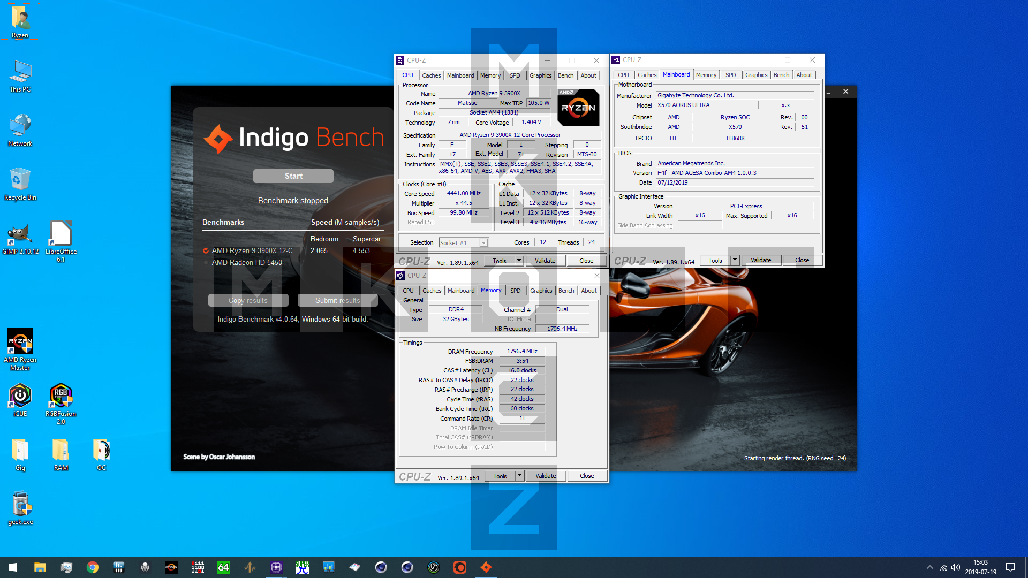Open the iCUE desktop shortcut
Image resolution: width=1028 pixels, height=578 pixels.
tap(20, 400)
